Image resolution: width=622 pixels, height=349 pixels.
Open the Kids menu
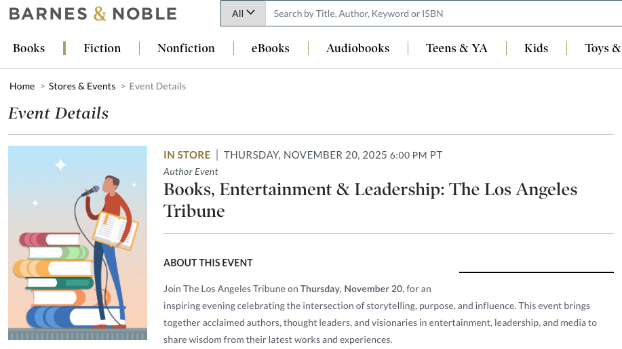[536, 48]
